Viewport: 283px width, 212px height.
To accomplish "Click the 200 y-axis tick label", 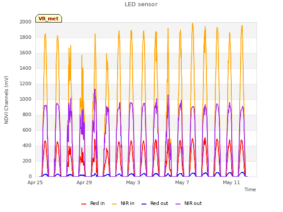I will point(27,161).
